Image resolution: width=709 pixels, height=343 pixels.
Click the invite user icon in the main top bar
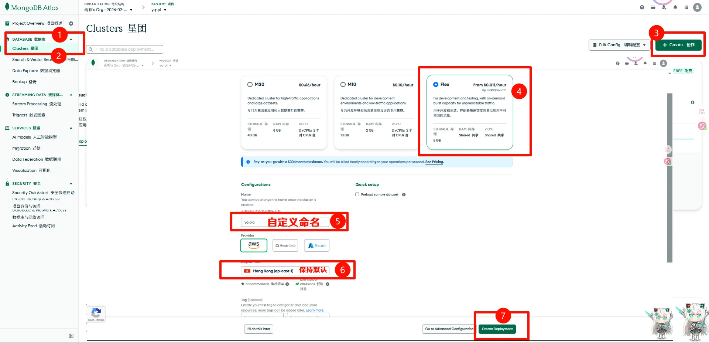(664, 7)
